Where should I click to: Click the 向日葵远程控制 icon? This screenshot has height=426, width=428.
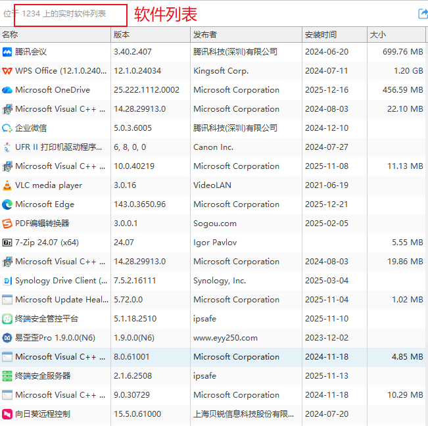click(7, 414)
